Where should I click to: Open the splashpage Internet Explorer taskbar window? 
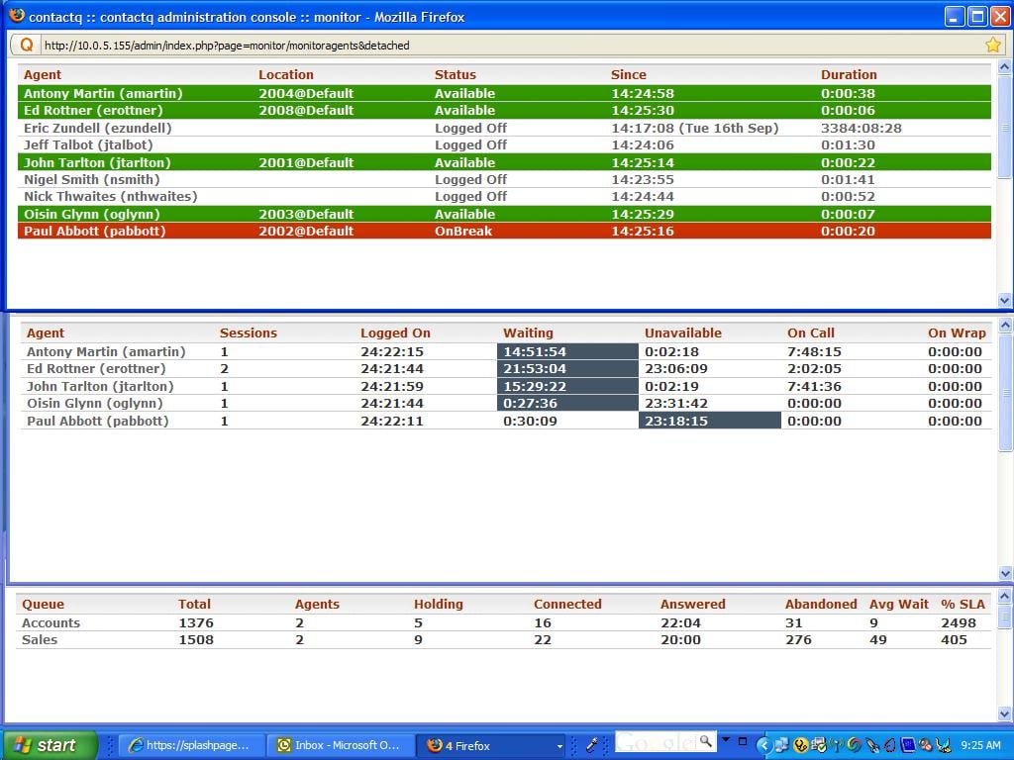pos(191,745)
